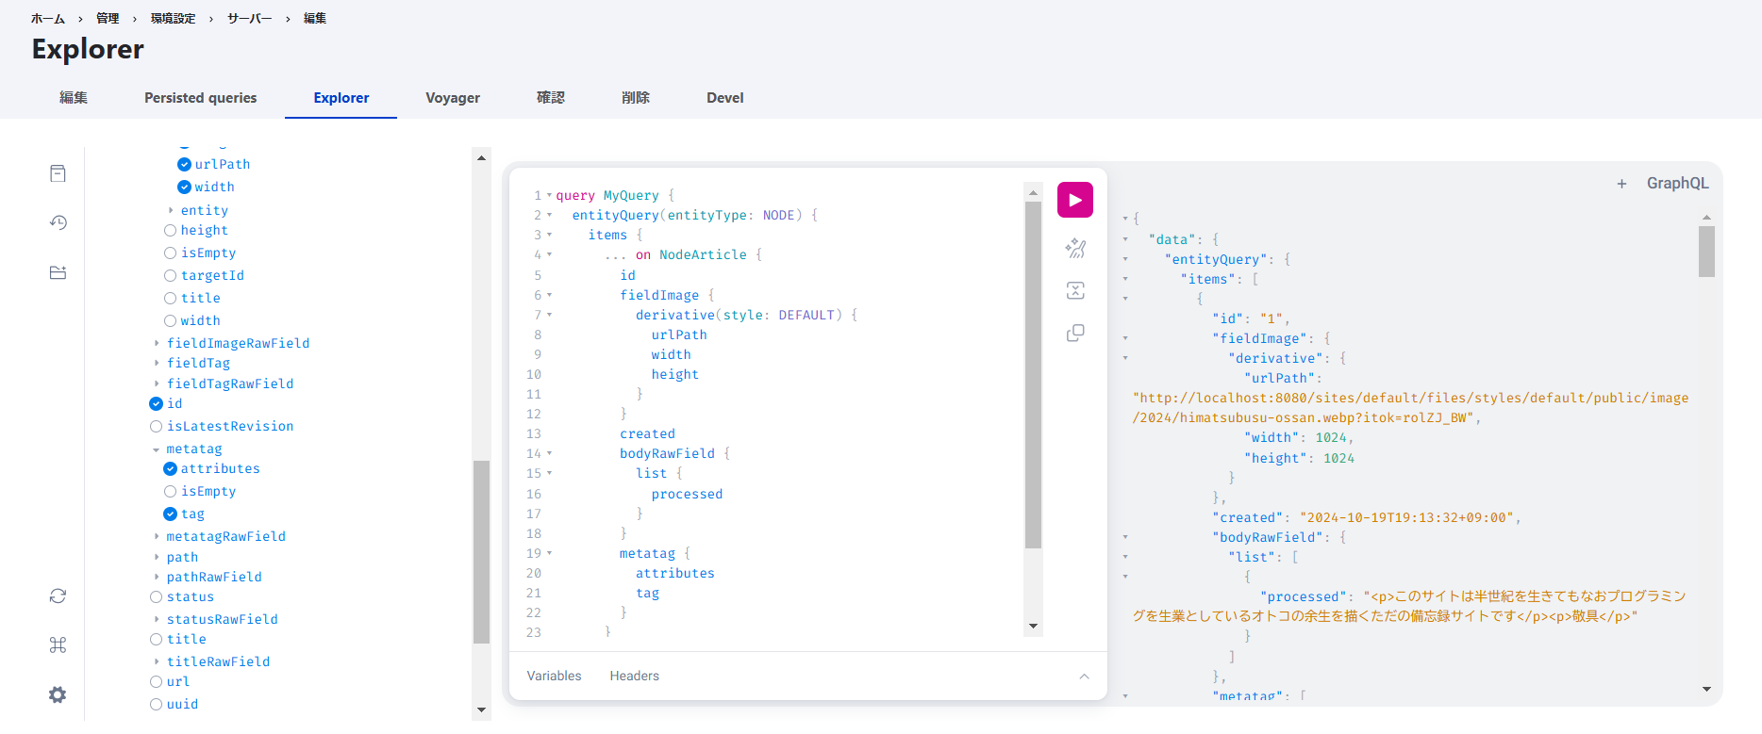Click the re-fetch schema icon
The width and height of the screenshot is (1762, 734).
pos(58,595)
